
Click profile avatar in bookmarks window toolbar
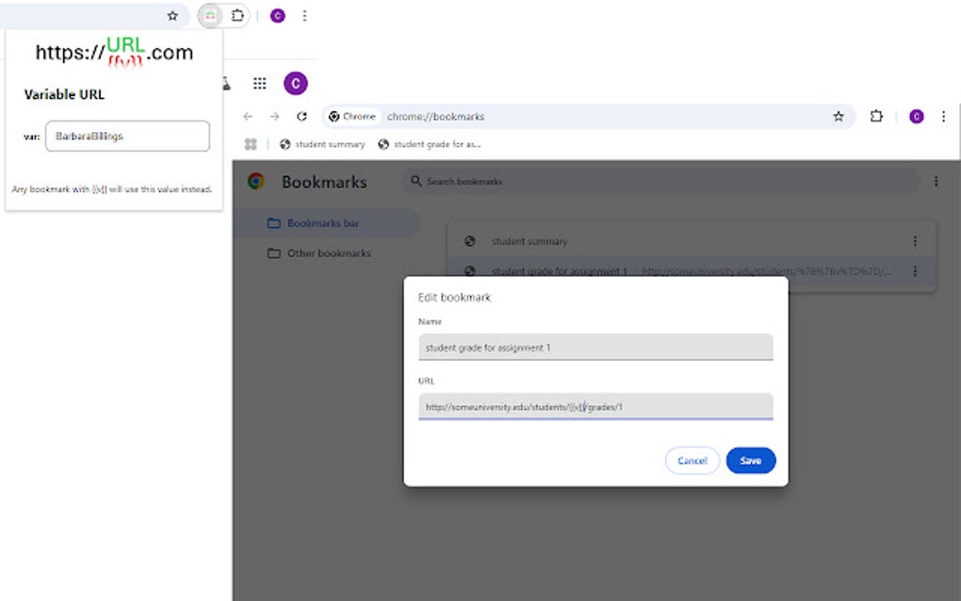pos(917,117)
